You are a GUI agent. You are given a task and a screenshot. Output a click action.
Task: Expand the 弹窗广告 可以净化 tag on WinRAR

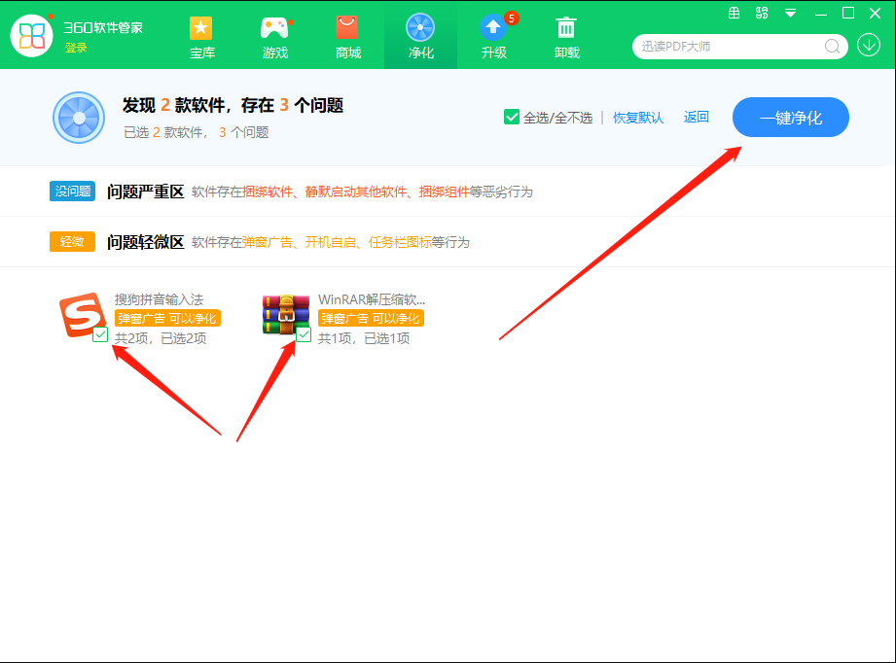(370, 318)
